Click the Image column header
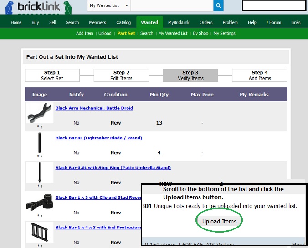The width and height of the screenshot is (308, 248). pos(40,95)
